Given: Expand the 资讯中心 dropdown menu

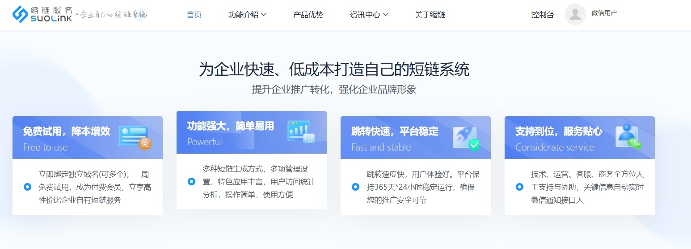Looking at the screenshot, I should [x=369, y=15].
